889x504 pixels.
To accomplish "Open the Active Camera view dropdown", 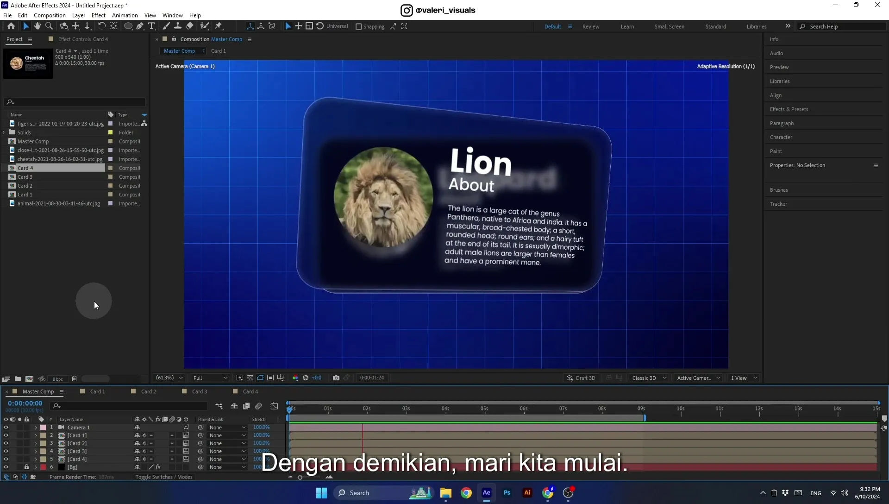I will click(698, 378).
